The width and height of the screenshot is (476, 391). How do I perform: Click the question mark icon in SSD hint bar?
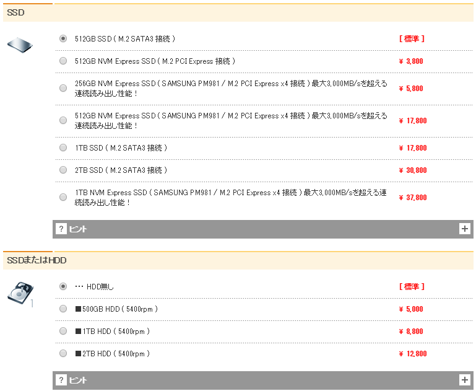(x=61, y=229)
